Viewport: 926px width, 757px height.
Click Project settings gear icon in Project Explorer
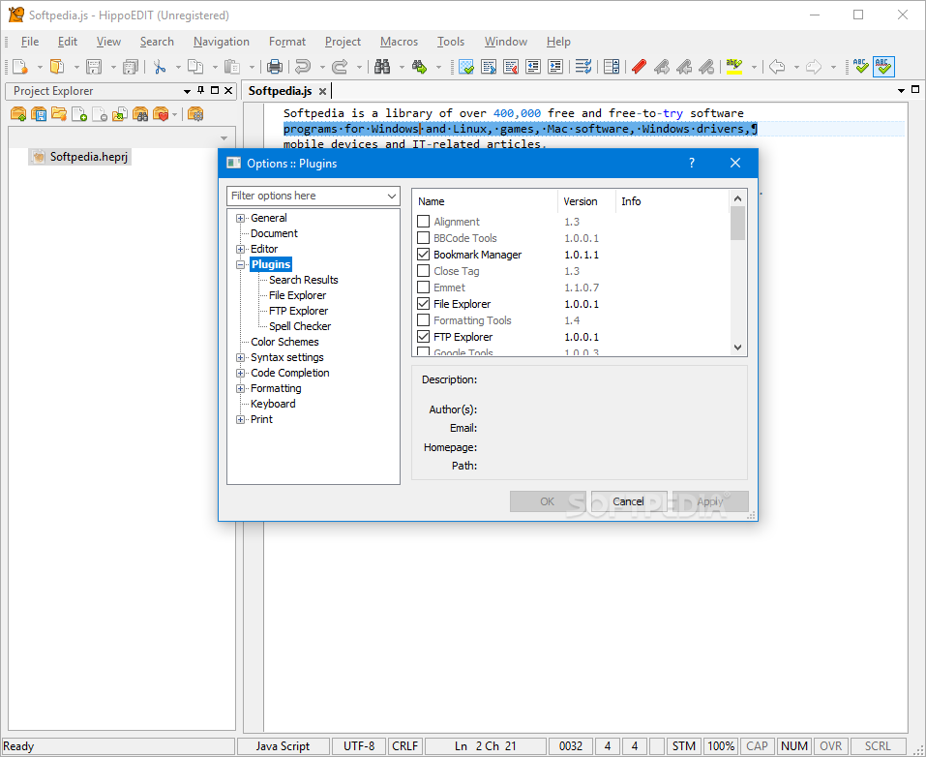(195, 114)
